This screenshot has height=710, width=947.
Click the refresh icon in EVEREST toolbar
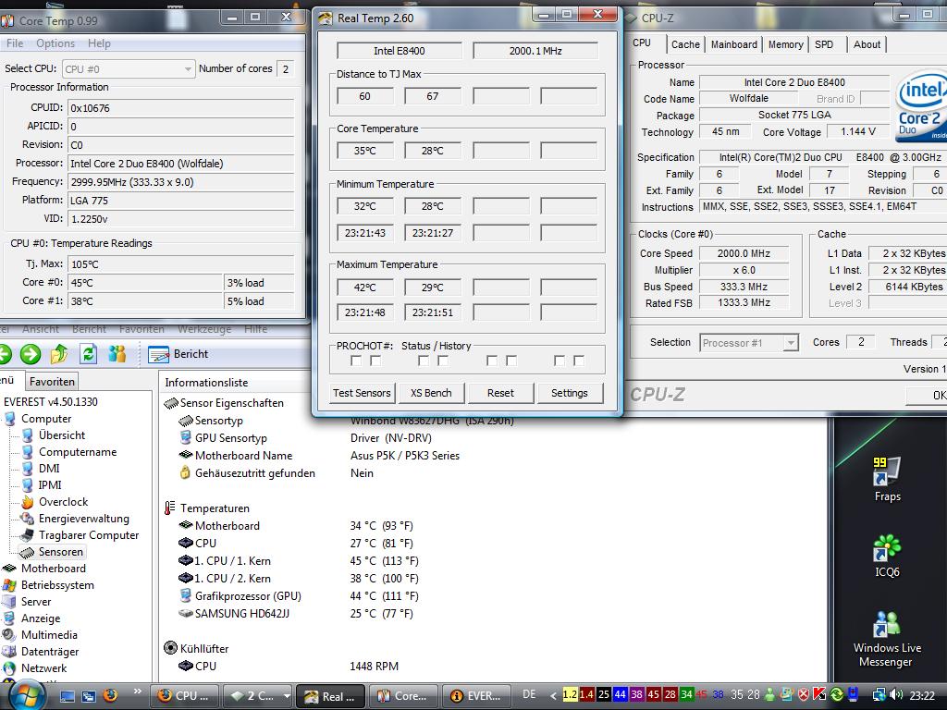pos(89,354)
